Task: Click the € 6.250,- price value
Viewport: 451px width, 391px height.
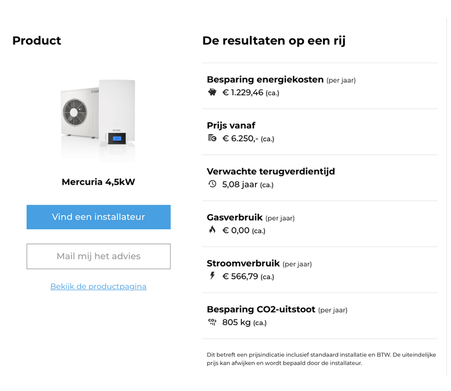Action: [x=240, y=139]
